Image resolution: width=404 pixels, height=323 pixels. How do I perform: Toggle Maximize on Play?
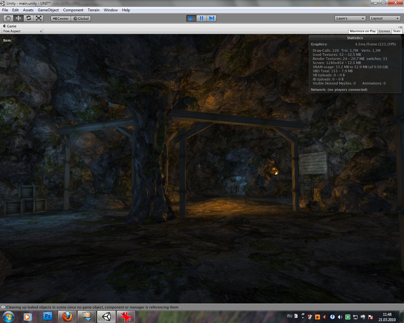[363, 31]
